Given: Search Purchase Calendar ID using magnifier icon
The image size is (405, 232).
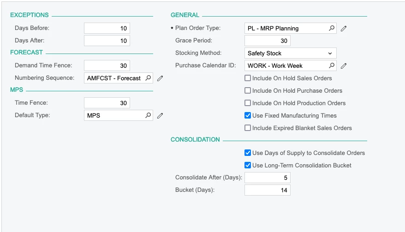Looking at the screenshot, I should (x=332, y=65).
